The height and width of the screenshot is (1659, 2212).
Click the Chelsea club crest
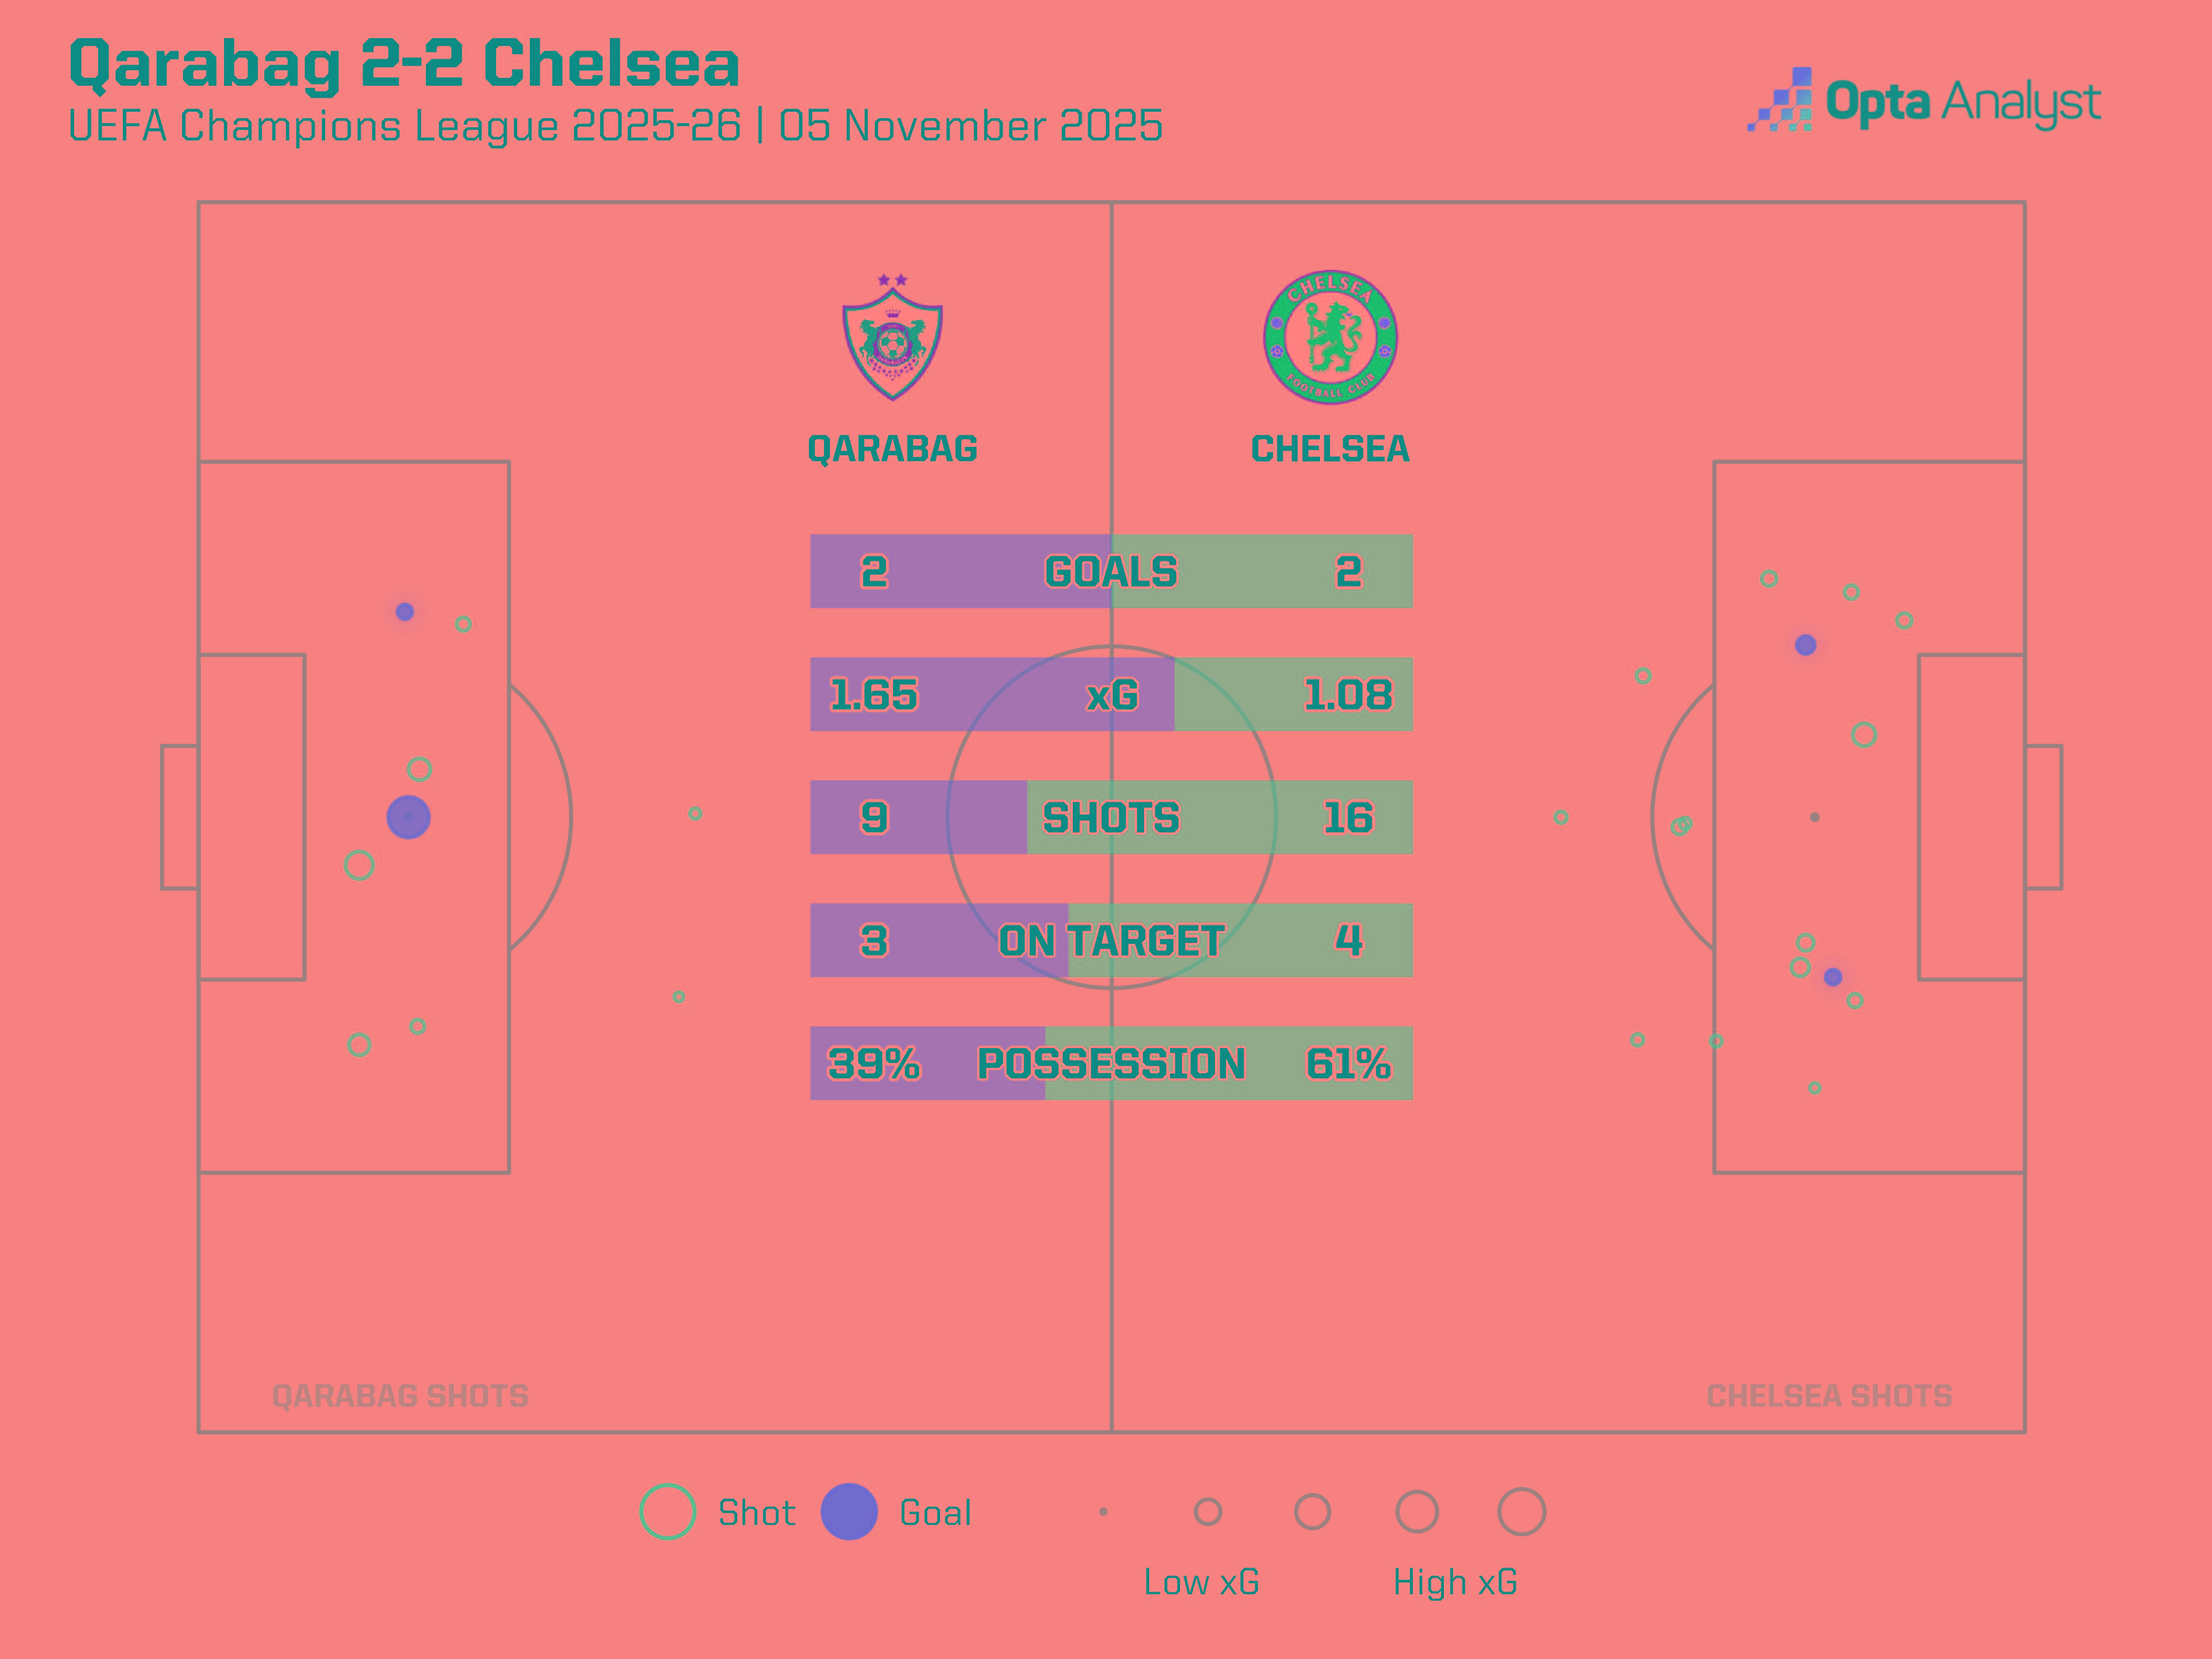coord(1330,338)
